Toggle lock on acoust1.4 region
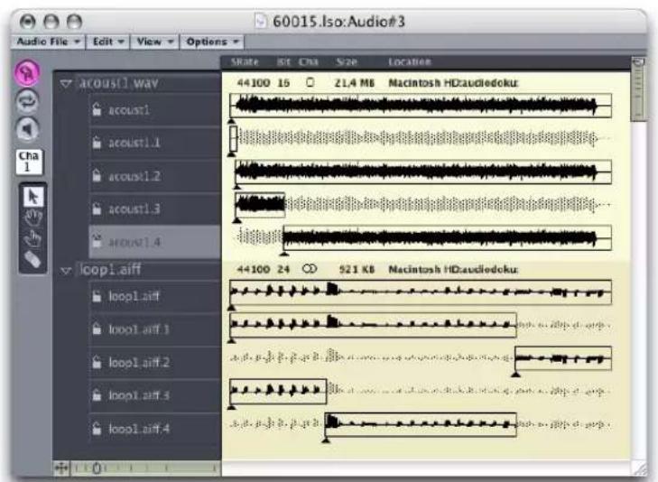 tap(97, 241)
